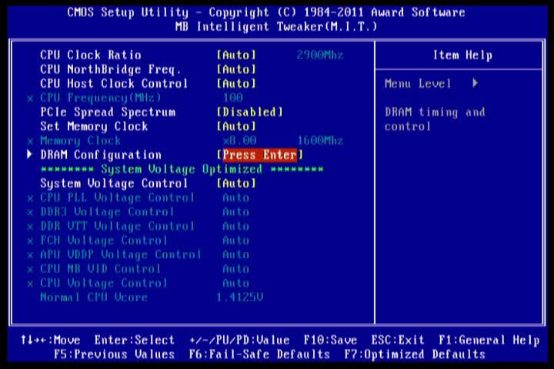Click the highlighted Press Enter field
This screenshot has width=554, height=369.
(x=260, y=155)
